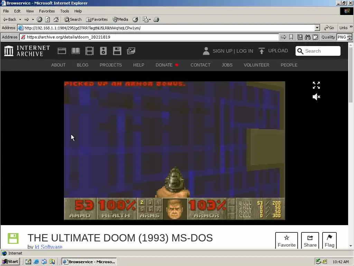354x266 pixels.
Task: Click the Favorite star button
Action: pos(287,241)
